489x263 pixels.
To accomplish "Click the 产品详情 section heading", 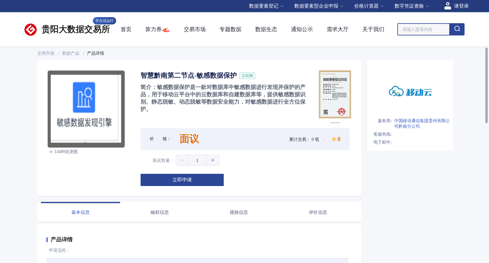I will coord(61,239).
